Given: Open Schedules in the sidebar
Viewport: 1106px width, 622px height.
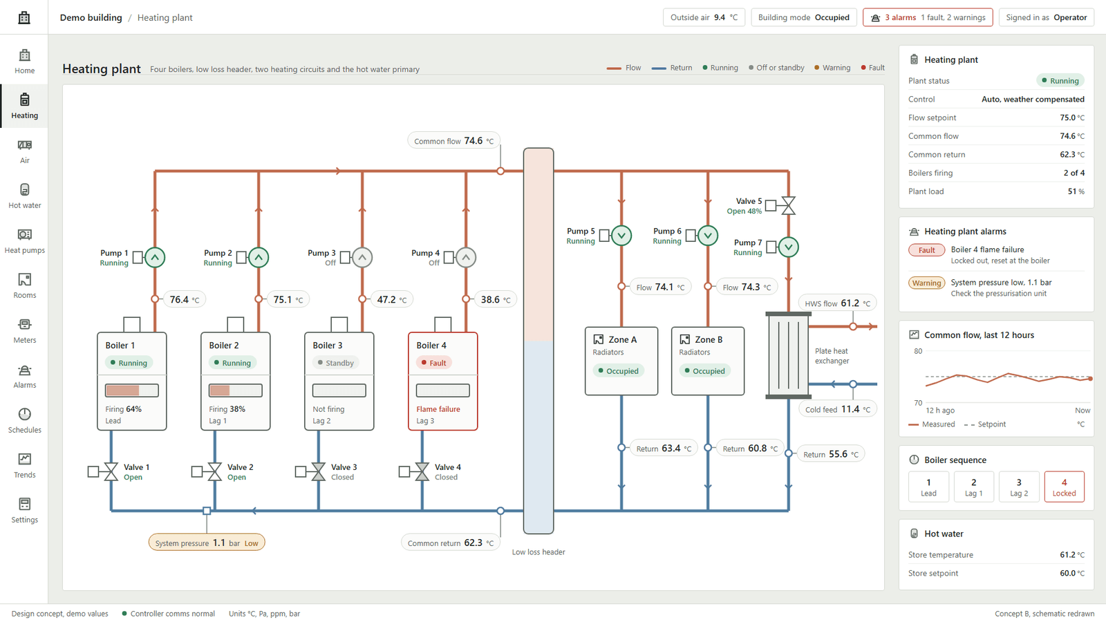Looking at the screenshot, I should pos(24,421).
